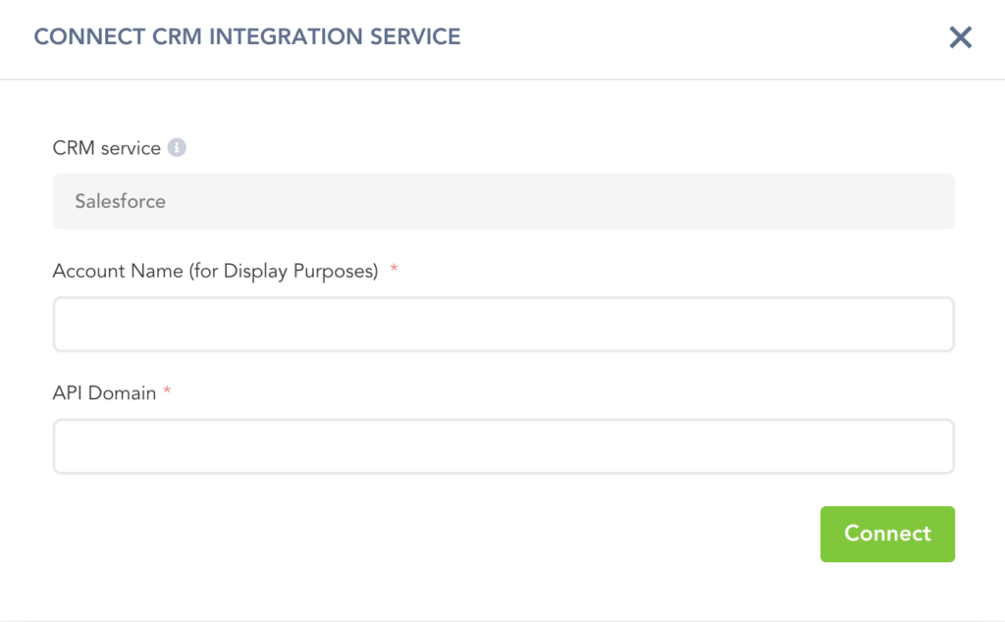
Task: Select the Salesforce CRM service field
Action: [x=502, y=201]
